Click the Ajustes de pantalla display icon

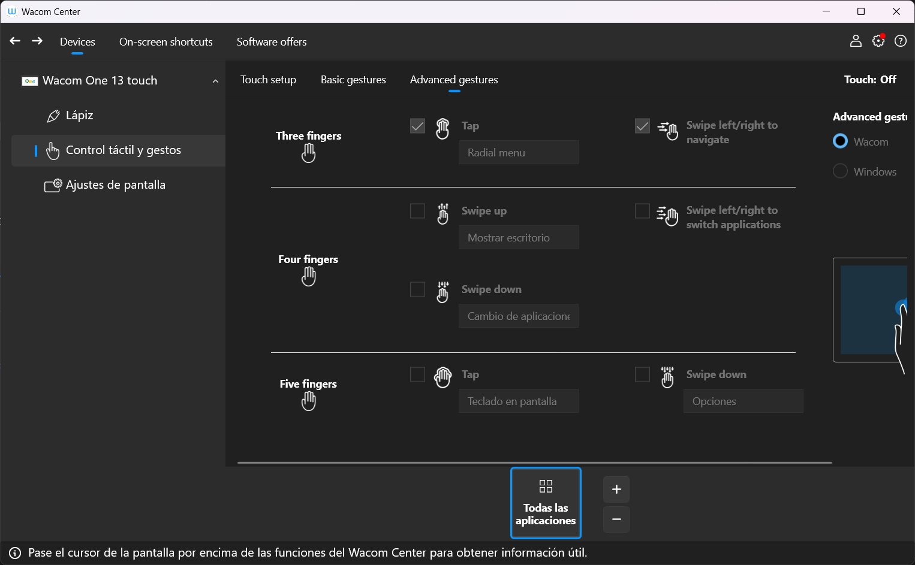point(53,186)
